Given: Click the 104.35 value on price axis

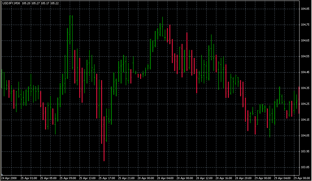Looking at the screenshot, I should tap(305, 88).
